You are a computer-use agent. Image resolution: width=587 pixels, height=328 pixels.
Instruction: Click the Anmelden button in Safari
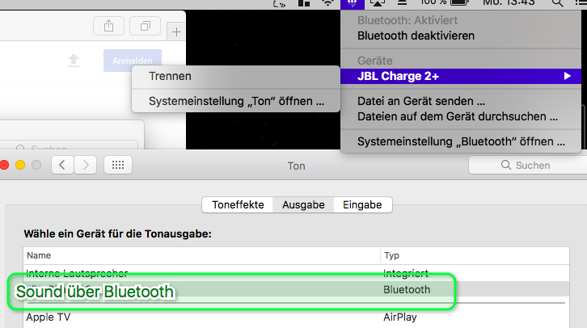tap(133, 61)
